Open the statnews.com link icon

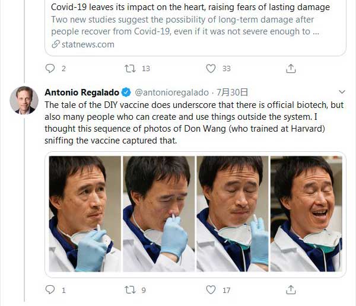(x=56, y=44)
